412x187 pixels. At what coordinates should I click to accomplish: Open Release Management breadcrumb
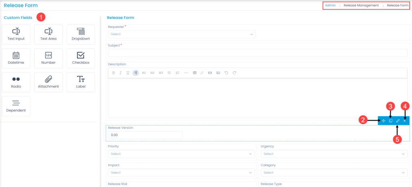pos(361,5)
